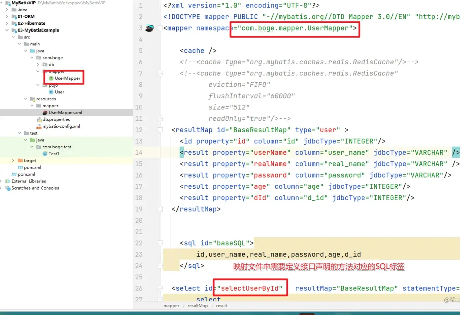460x315 pixels.
Task: Click the namespace value com.boge.mapper.UserMapper
Action: [295, 28]
